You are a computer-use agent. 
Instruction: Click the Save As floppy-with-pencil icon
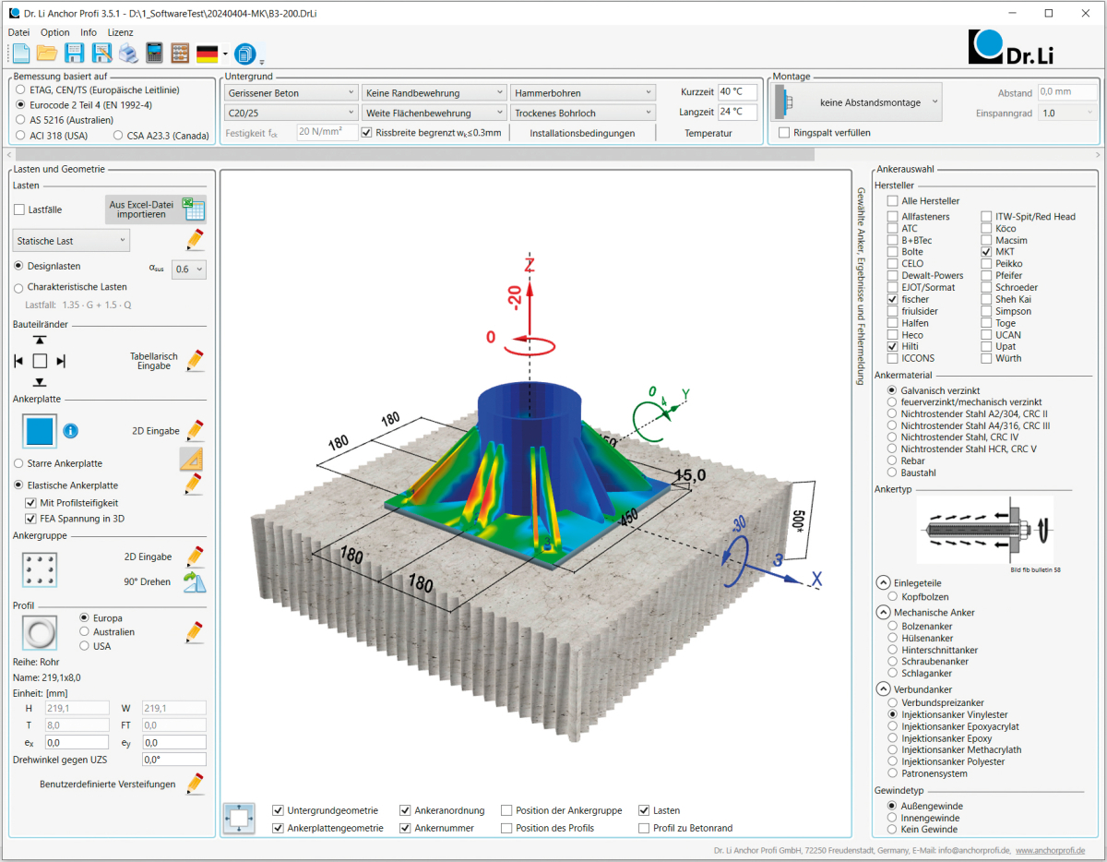click(x=101, y=53)
